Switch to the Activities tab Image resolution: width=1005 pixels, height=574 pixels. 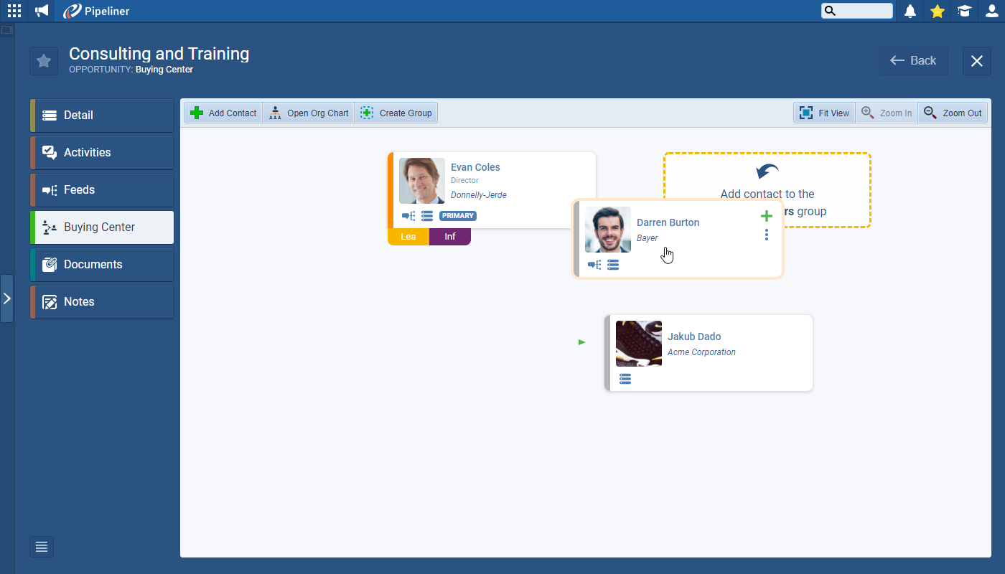tap(102, 153)
